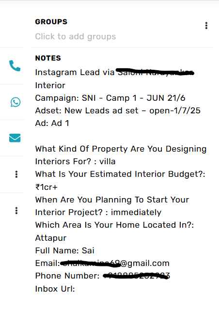
Task: Open three-dot menu directly below the email icon
Action: coord(16,174)
